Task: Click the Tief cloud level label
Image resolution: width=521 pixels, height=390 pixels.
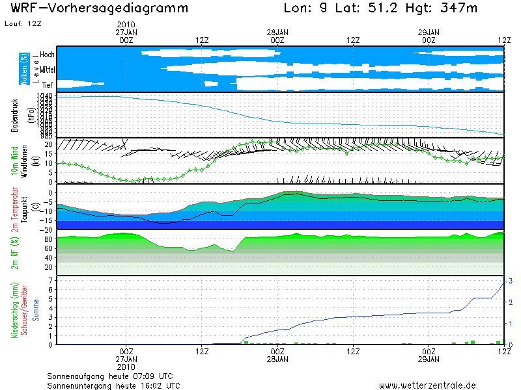Action: [x=48, y=84]
